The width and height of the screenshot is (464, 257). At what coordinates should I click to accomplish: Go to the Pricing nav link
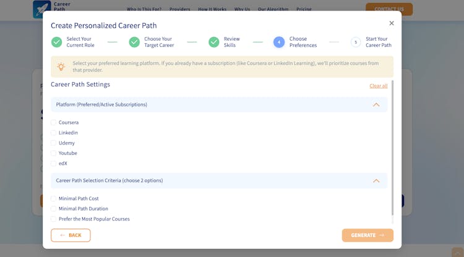(304, 9)
